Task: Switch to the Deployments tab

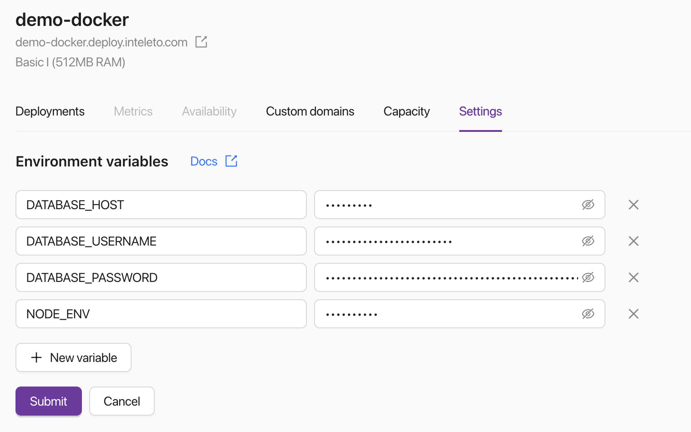Action: 50,111
